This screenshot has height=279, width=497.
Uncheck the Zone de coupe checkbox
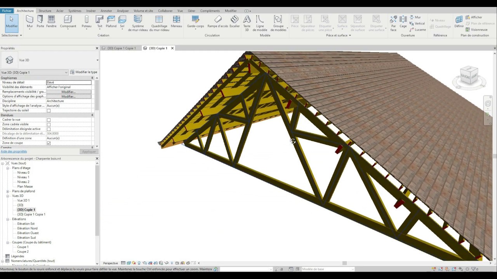49,143
